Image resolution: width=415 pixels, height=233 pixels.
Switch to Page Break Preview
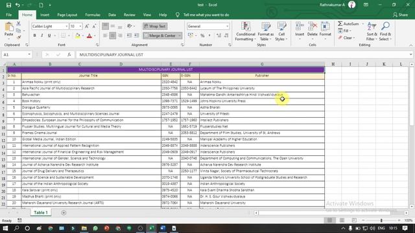tap(354, 220)
